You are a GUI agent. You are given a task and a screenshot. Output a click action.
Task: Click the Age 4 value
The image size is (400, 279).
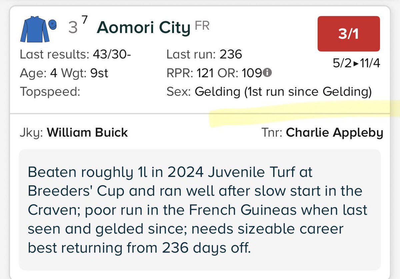pyautogui.click(x=53, y=73)
